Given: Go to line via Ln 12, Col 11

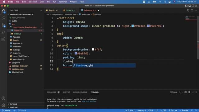Looking at the screenshot, I should pos(130,110).
